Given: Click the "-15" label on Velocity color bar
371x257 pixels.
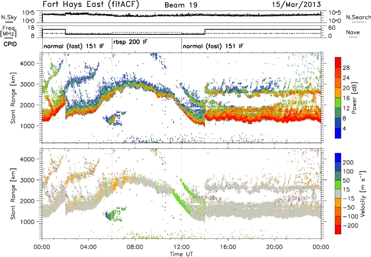Looking at the screenshot, I should coord(349,198).
